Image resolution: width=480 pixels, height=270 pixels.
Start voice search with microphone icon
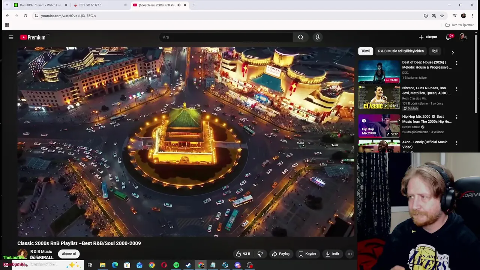point(318,37)
